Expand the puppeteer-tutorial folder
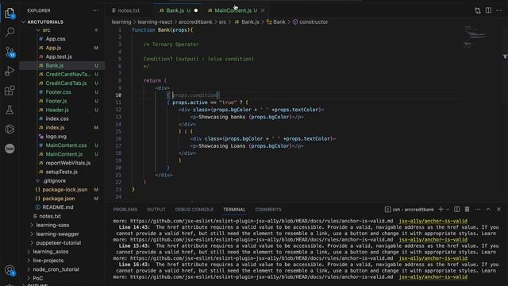 (x=58, y=242)
